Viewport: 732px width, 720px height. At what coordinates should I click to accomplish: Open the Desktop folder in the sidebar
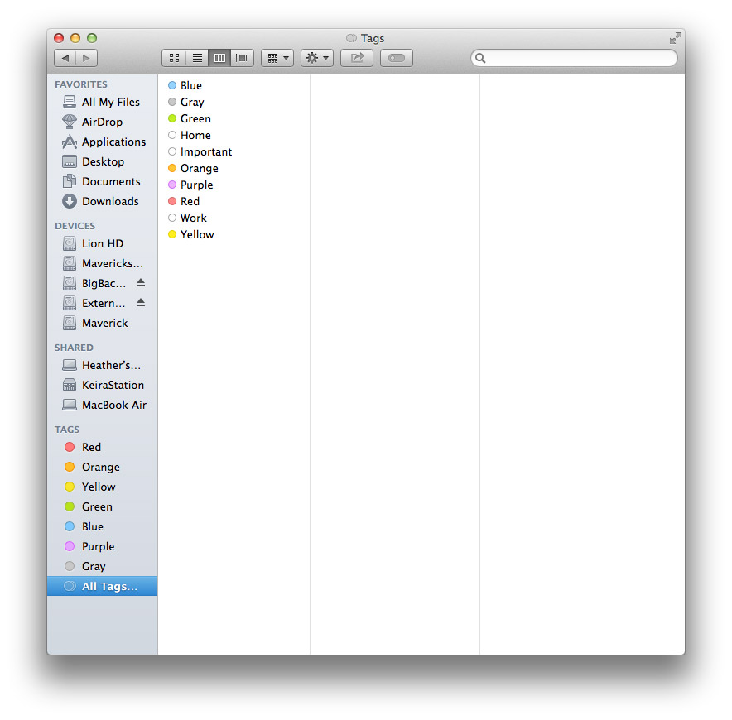(102, 161)
